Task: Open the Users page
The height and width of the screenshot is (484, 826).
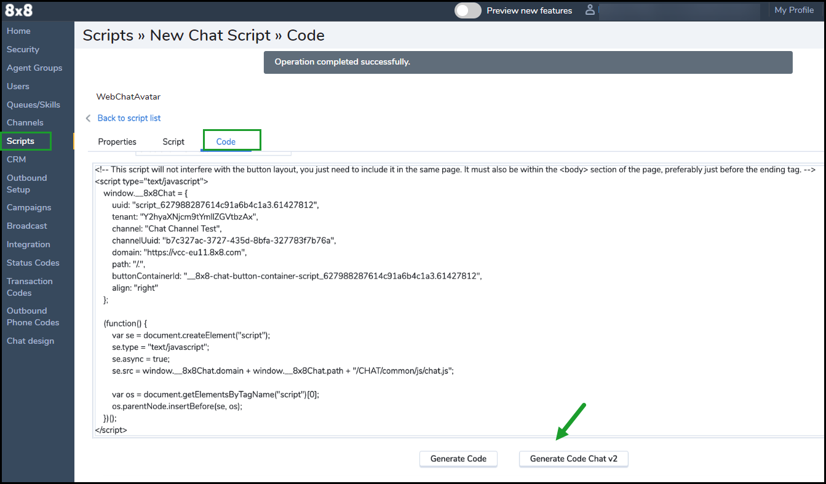Action: [x=18, y=86]
